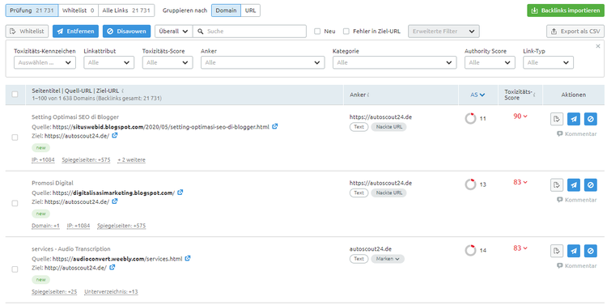Click info icon next to Toxizitäts-Score header
607x305 pixels.
pos(534,95)
